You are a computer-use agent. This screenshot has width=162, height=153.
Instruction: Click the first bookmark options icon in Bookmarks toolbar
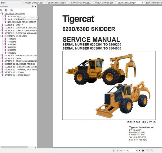pos(1,10)
